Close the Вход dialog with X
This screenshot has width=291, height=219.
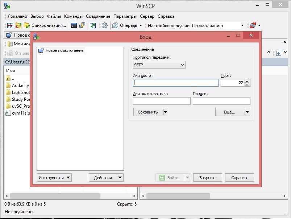click(251, 35)
